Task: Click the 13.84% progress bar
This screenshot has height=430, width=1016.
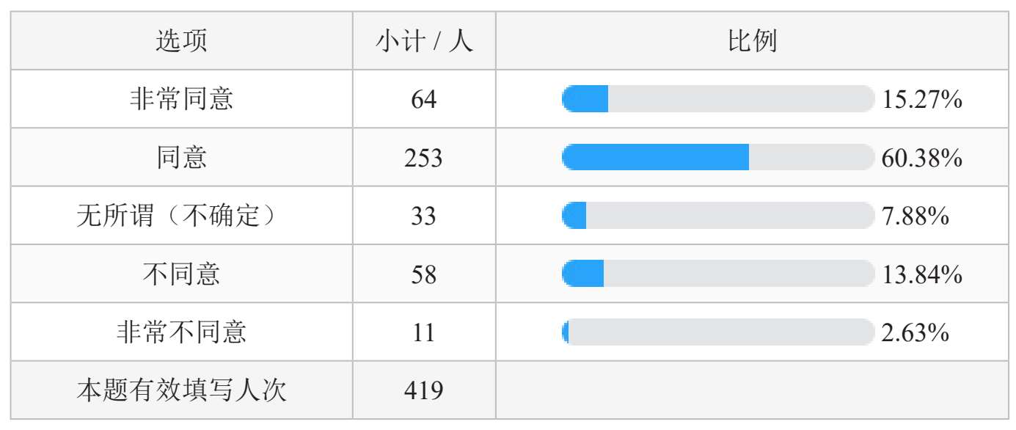Action: [718, 274]
